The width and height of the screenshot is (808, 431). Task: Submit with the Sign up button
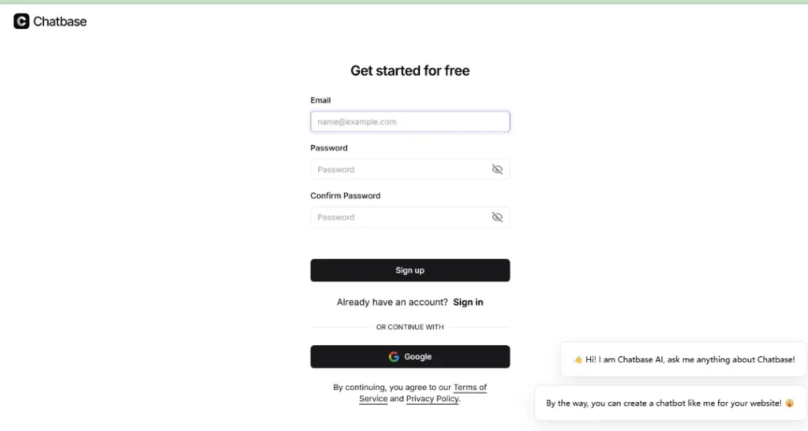coord(410,270)
